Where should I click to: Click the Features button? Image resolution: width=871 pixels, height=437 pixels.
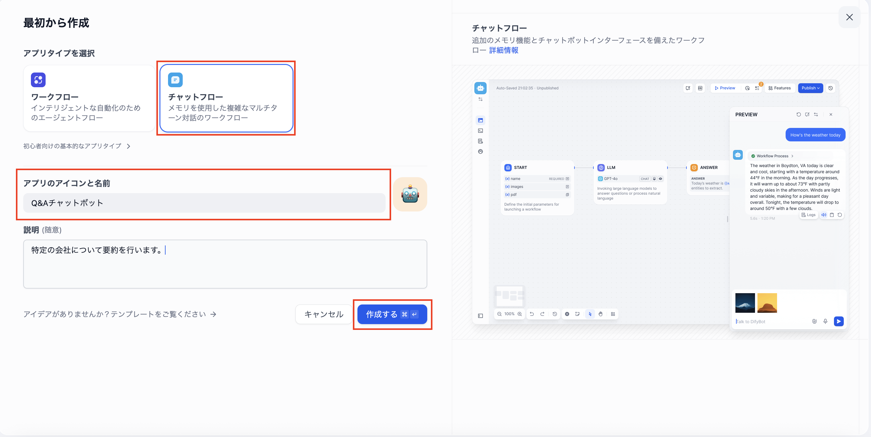click(x=779, y=88)
